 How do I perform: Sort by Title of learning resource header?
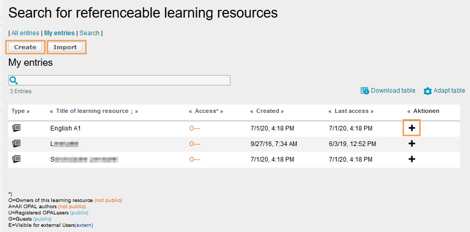[92, 111]
